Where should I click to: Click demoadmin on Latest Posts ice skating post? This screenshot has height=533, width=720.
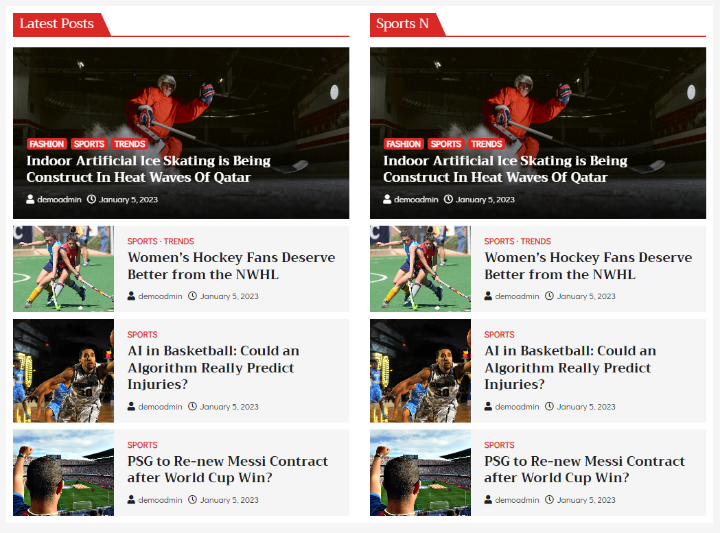point(59,199)
